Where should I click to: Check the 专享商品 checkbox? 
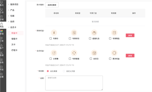pos(110,38)
